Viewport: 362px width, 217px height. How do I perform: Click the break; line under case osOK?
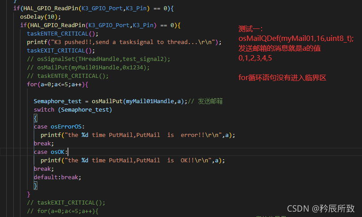coord(44,169)
